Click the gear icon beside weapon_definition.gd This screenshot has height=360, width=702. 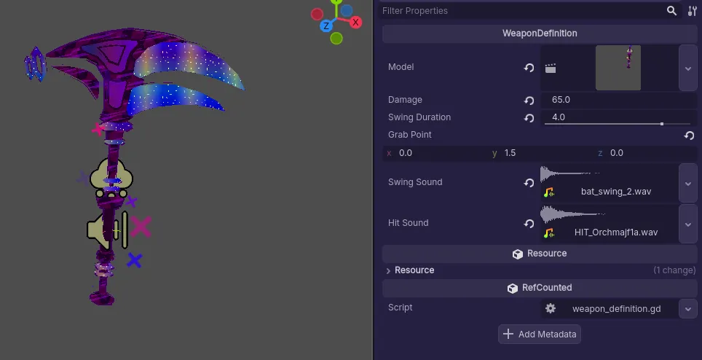551,308
